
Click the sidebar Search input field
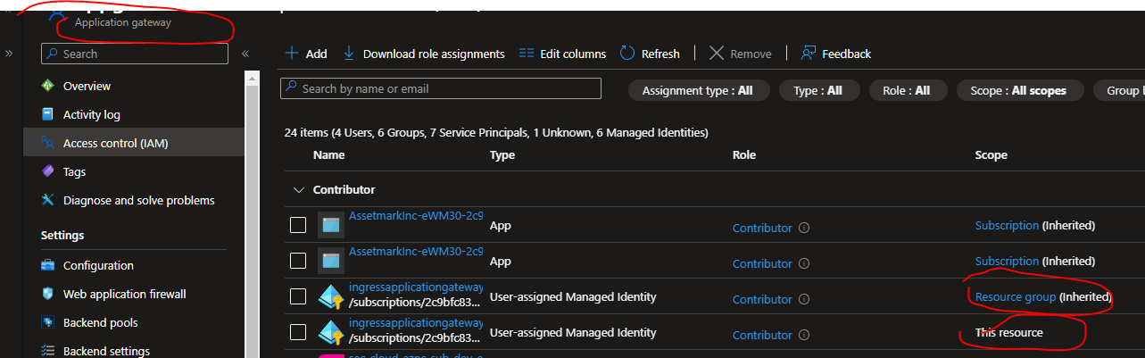(x=135, y=54)
